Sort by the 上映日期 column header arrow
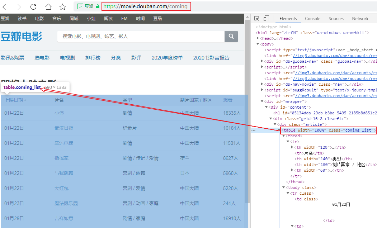 (25, 100)
